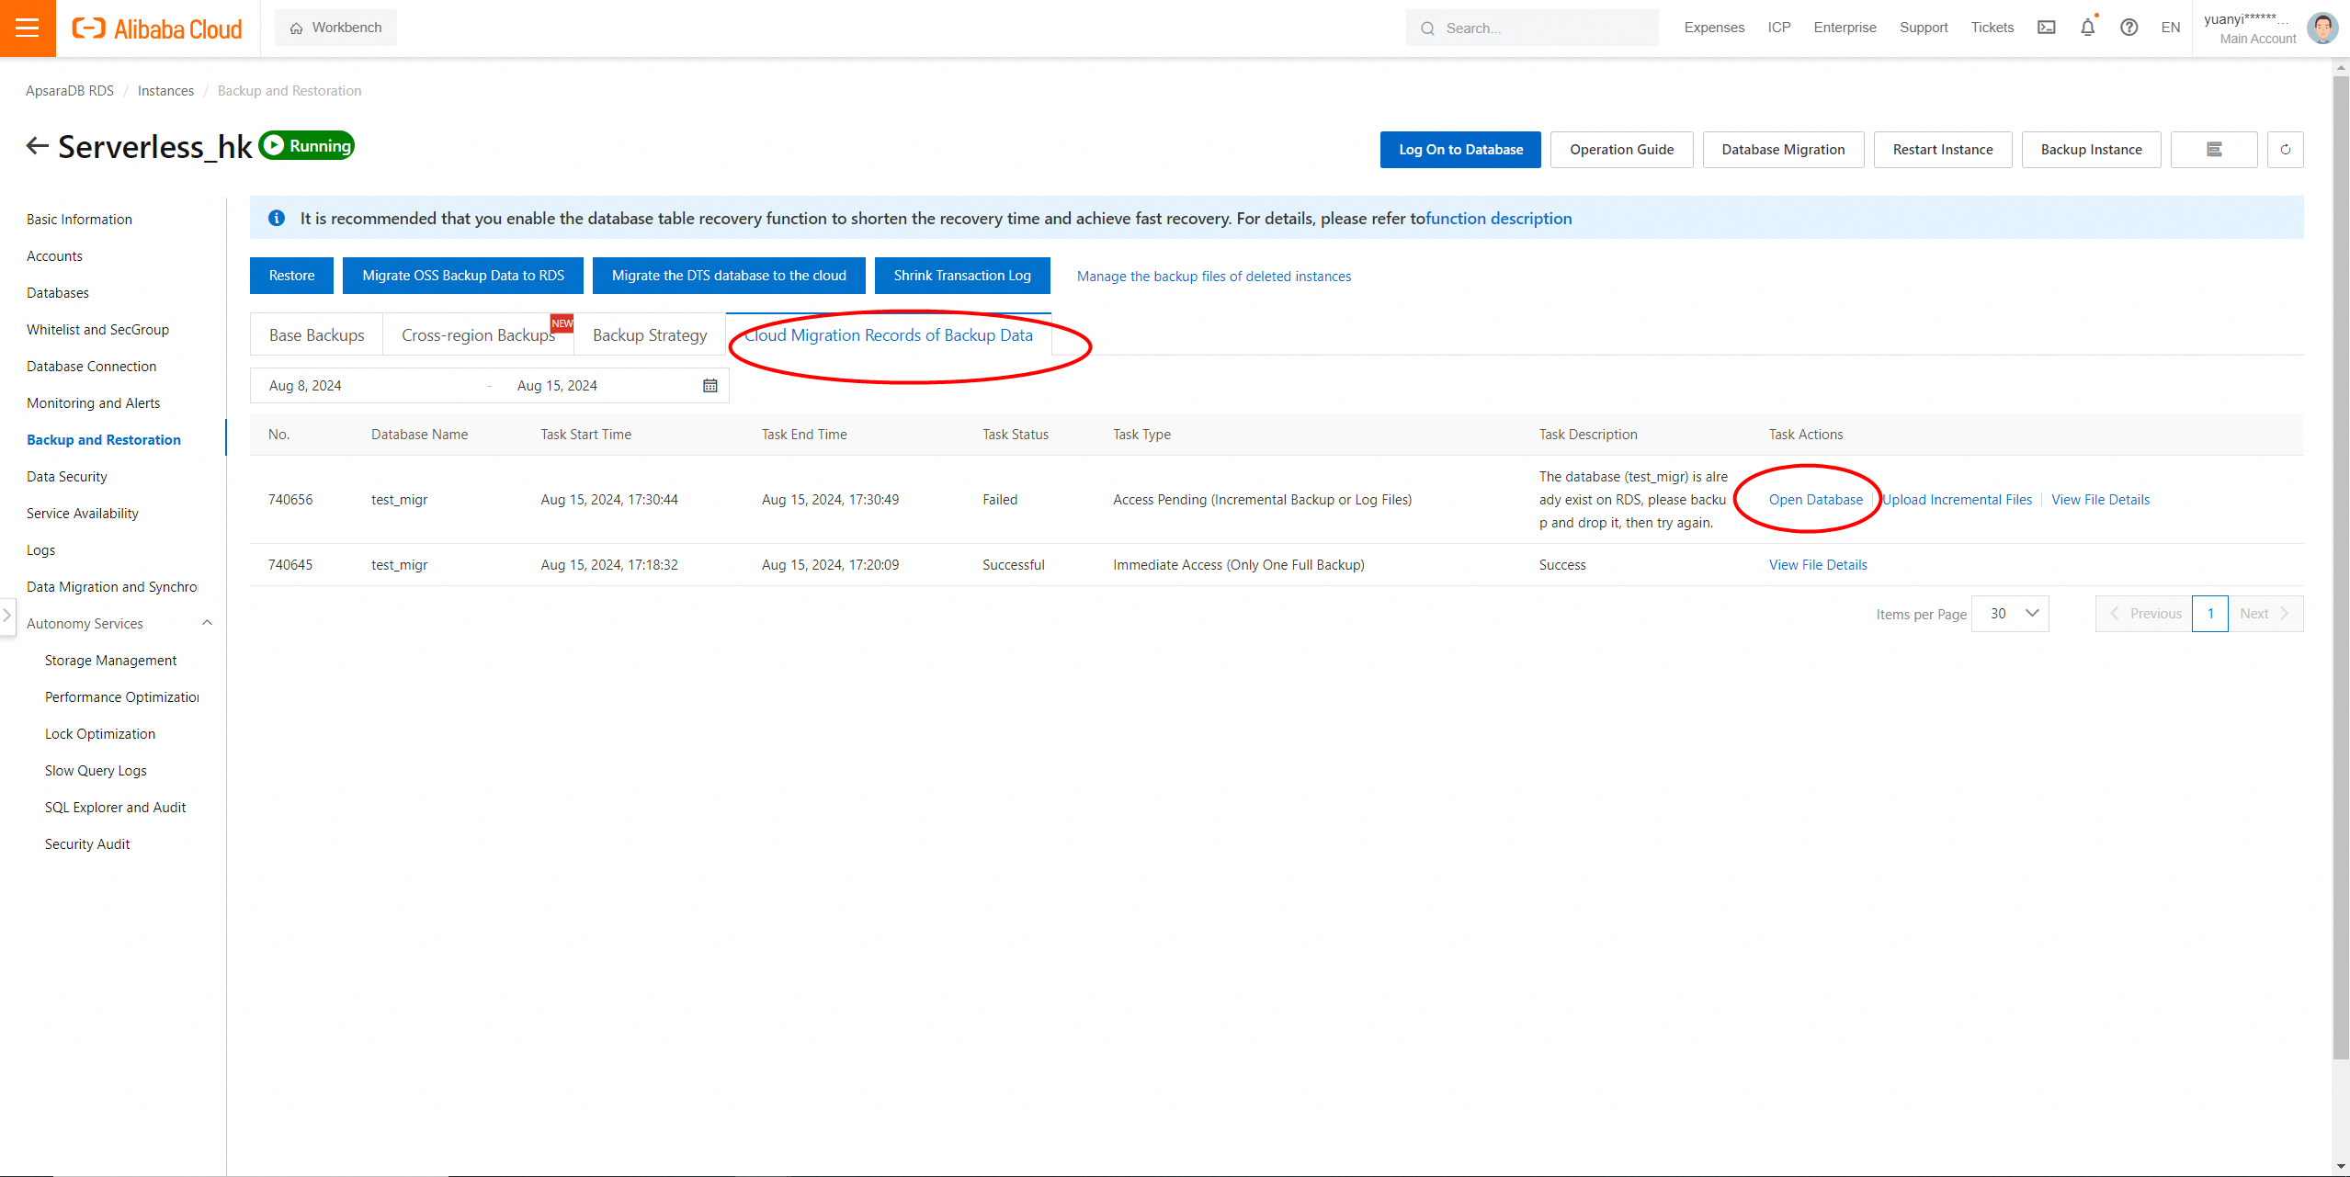The height and width of the screenshot is (1177, 2350).
Task: Open Databases in sidebar
Action: (x=58, y=293)
